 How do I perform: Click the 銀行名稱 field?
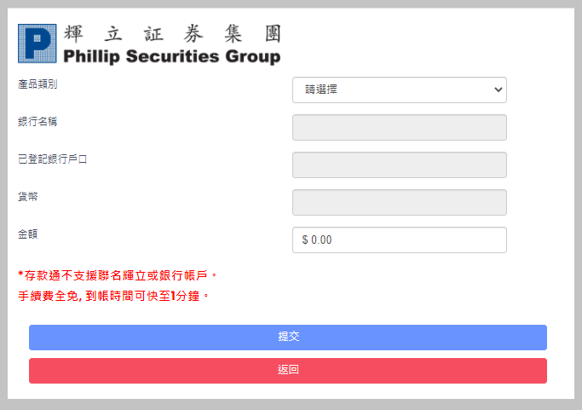(x=399, y=127)
